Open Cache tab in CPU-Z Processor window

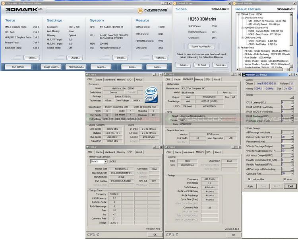coord(99,80)
